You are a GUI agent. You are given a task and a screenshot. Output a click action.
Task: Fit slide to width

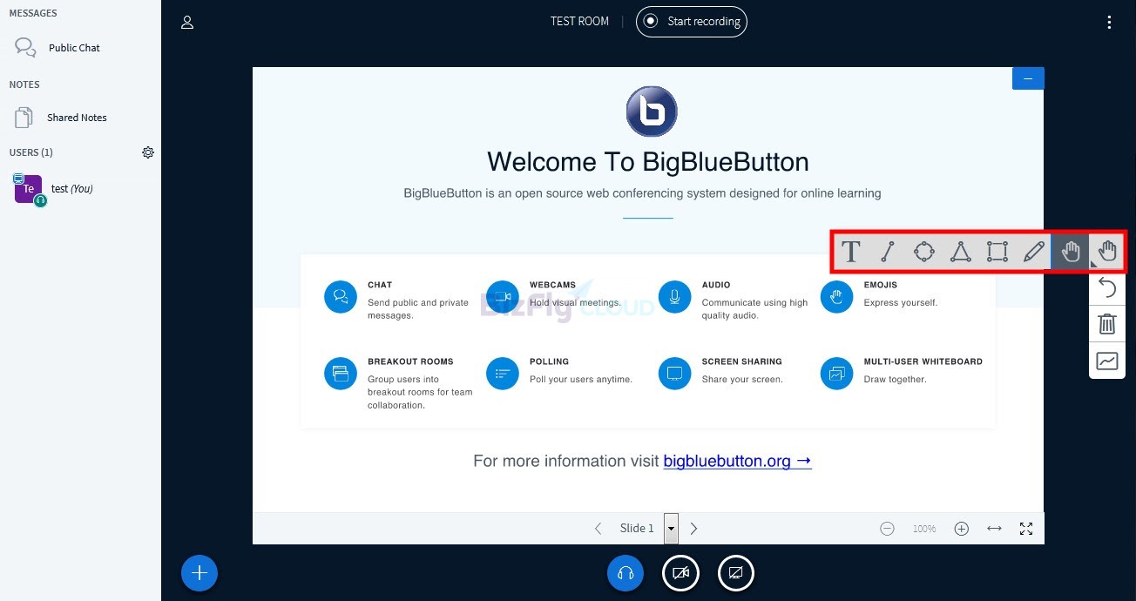[x=994, y=529]
